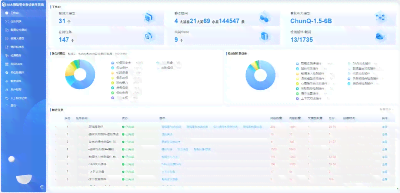This screenshot has width=400, height=193.
Task: Click the 147 个 count under 在测任务
Action: click(67, 40)
